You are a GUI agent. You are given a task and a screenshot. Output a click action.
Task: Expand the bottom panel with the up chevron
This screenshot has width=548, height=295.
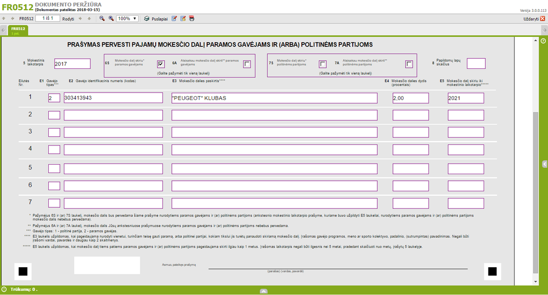[x=263, y=291]
